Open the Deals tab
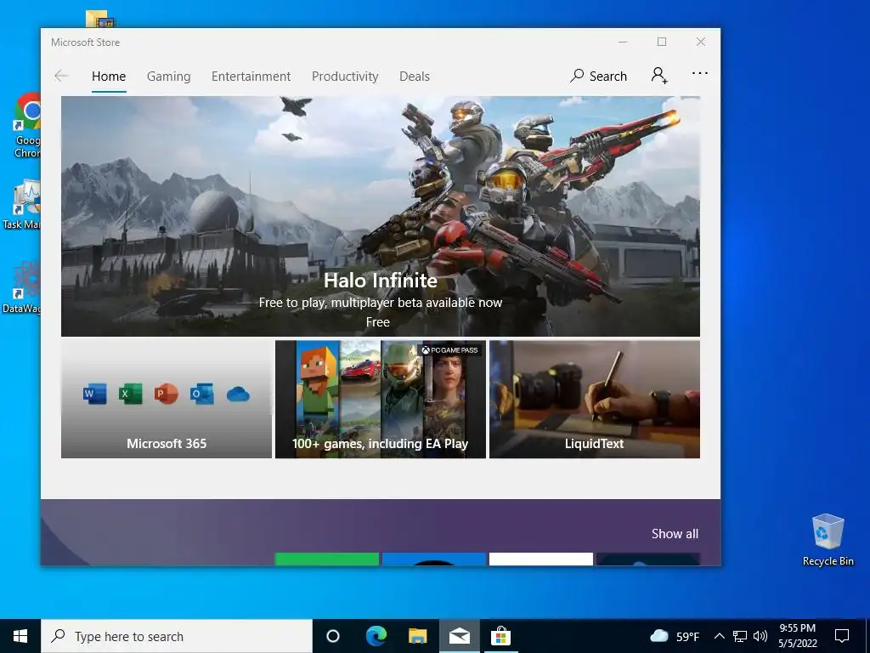The height and width of the screenshot is (653, 870). click(x=415, y=76)
